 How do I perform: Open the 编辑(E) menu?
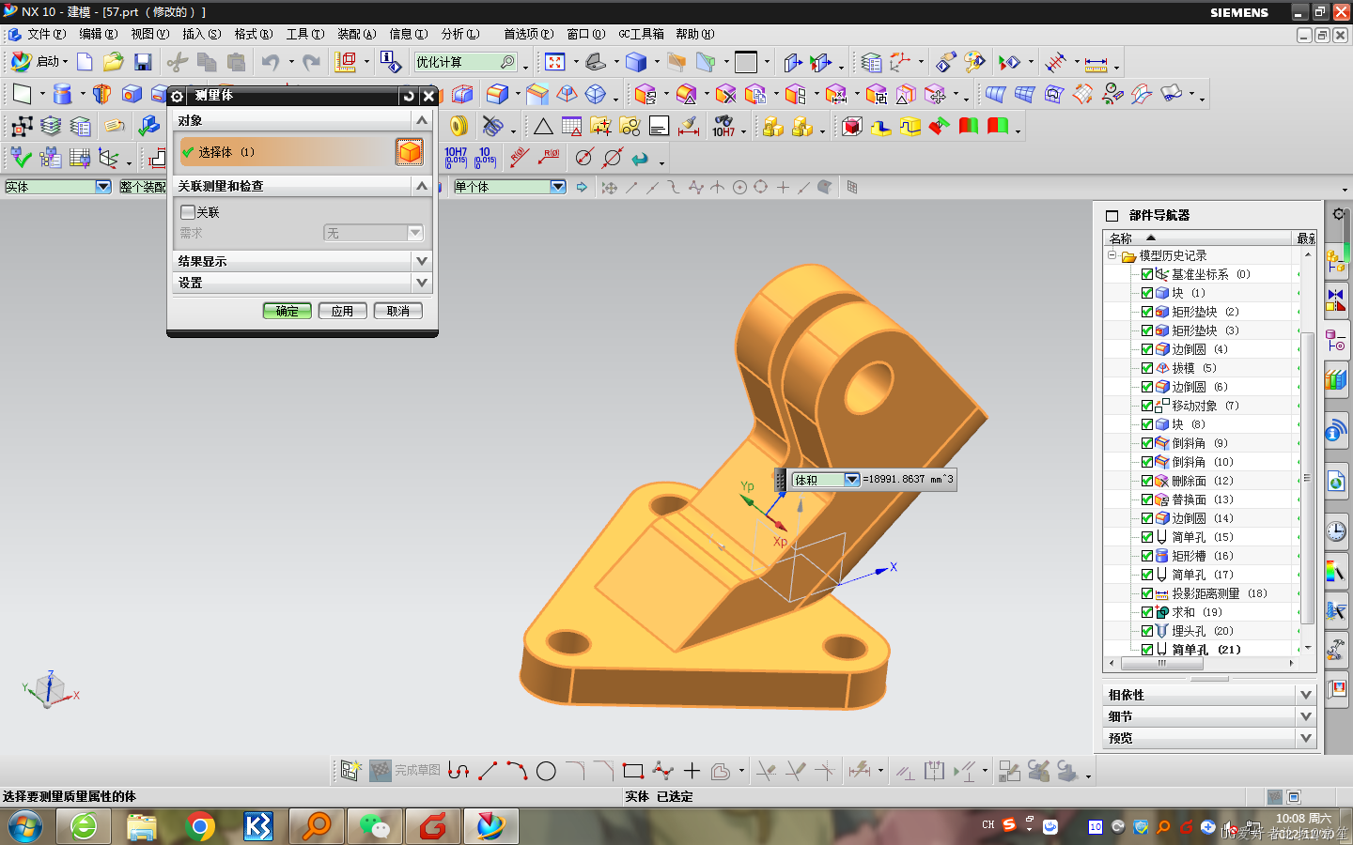98,34
